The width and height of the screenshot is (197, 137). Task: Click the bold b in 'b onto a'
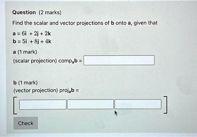(113, 23)
